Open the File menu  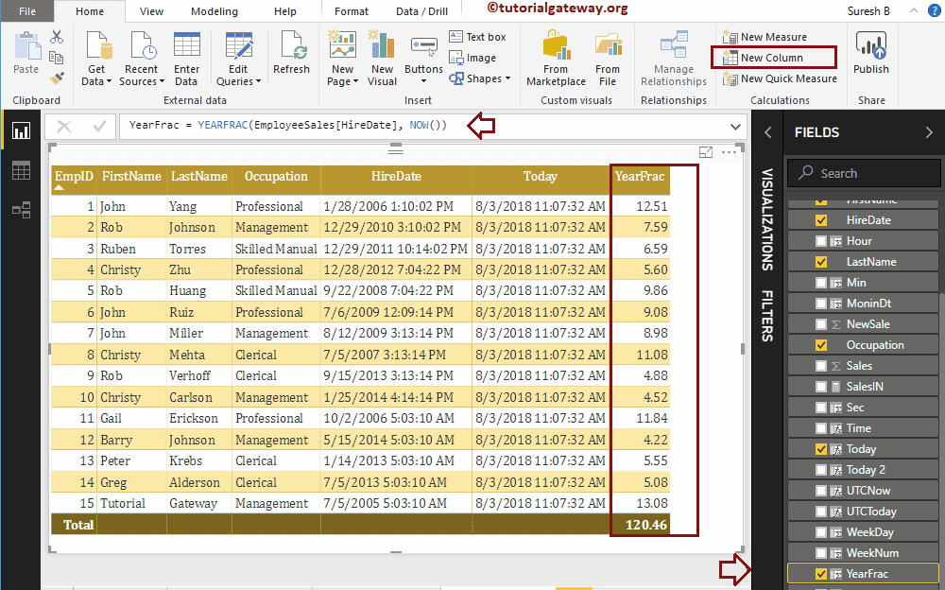pyautogui.click(x=27, y=11)
